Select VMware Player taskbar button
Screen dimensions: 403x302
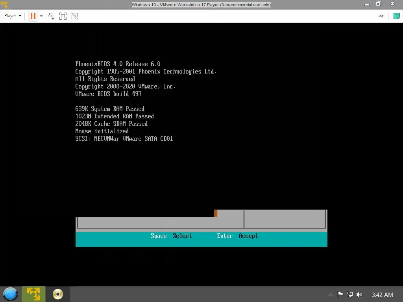pyautogui.click(x=34, y=294)
